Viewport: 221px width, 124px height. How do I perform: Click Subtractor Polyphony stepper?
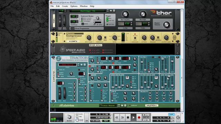[84, 74]
